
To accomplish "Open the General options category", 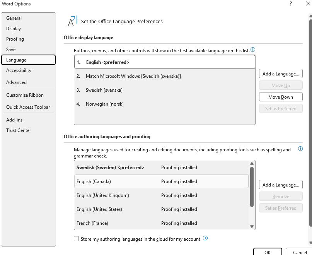I will pyautogui.click(x=28, y=18).
